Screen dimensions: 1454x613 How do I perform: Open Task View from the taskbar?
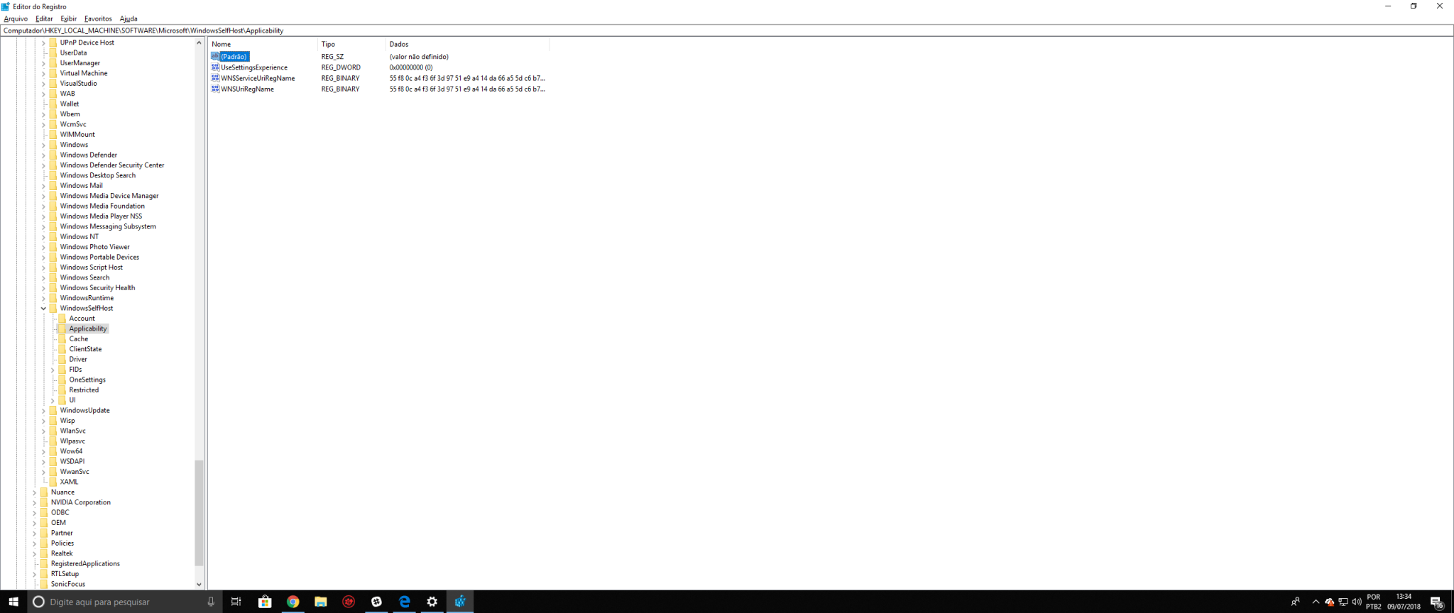(236, 602)
